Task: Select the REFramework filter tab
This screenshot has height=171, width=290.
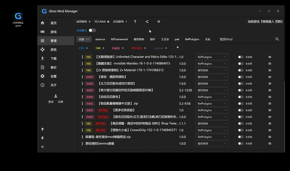Action: [119, 39]
